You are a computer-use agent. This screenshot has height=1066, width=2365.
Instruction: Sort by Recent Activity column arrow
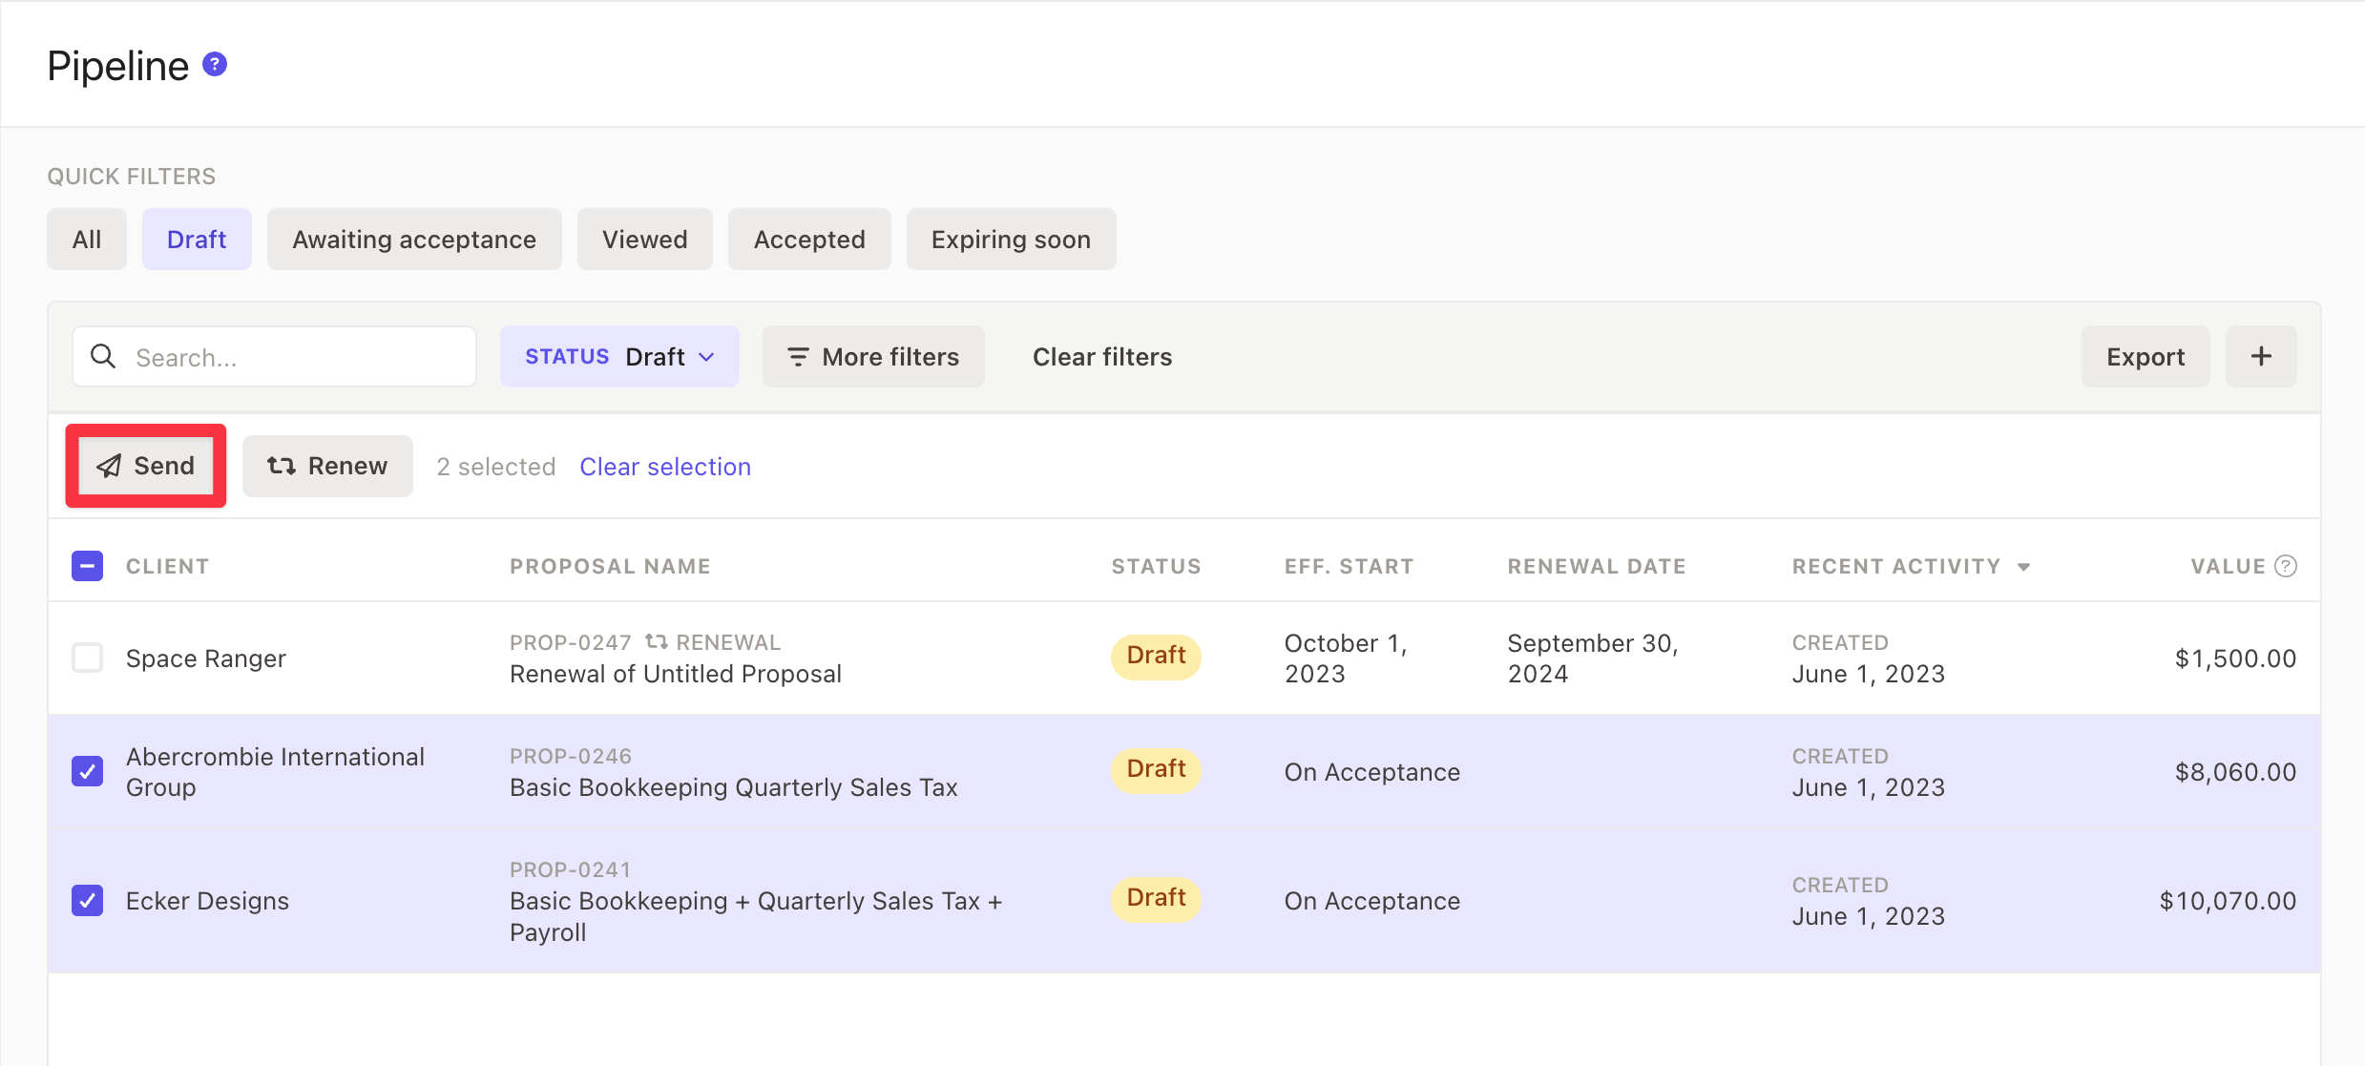pyautogui.click(x=2023, y=567)
